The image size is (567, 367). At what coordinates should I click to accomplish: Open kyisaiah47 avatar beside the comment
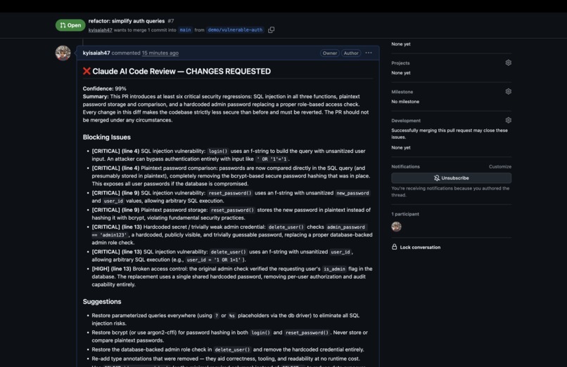pyautogui.click(x=63, y=53)
